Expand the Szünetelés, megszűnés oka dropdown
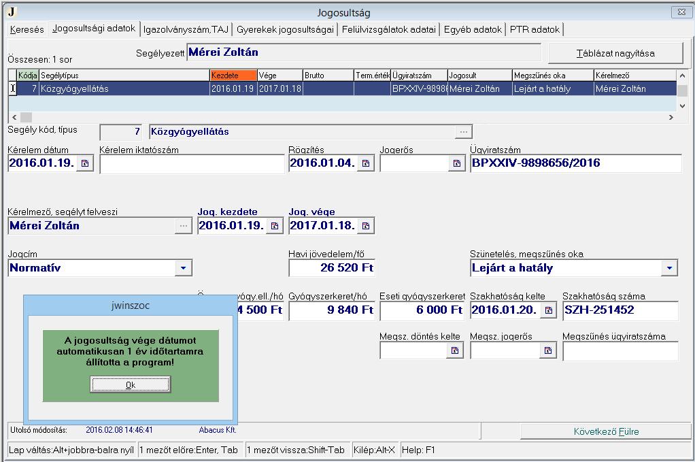 (669, 268)
